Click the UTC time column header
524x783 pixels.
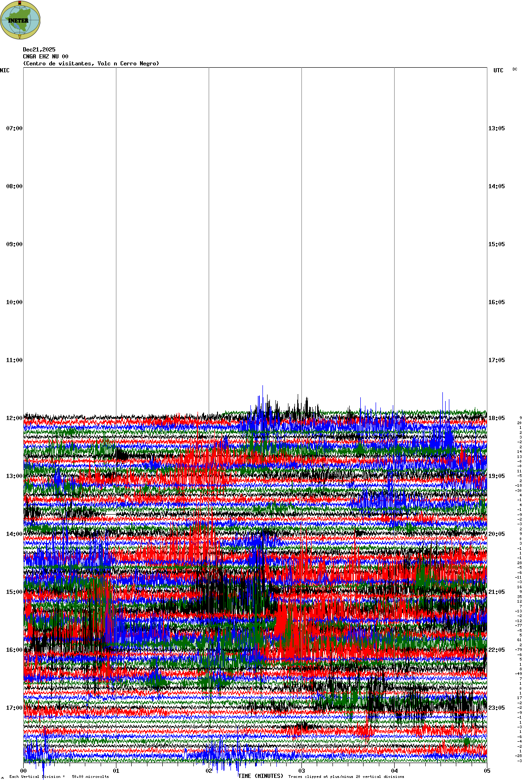tap(498, 70)
